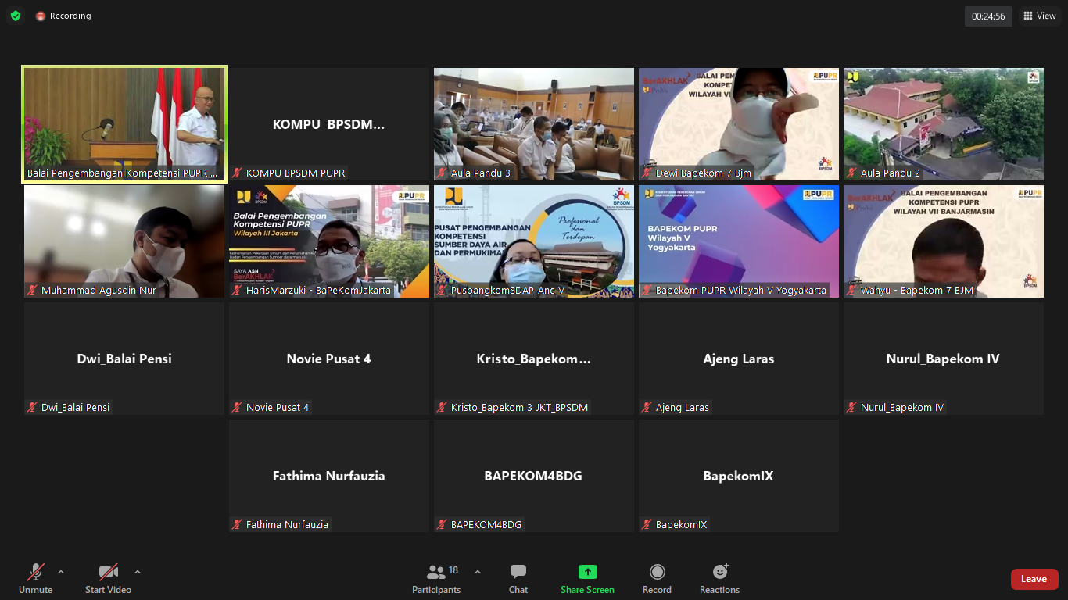
Task: Select PusbangkomSDAP_Ane V video tile
Action: tap(534, 241)
